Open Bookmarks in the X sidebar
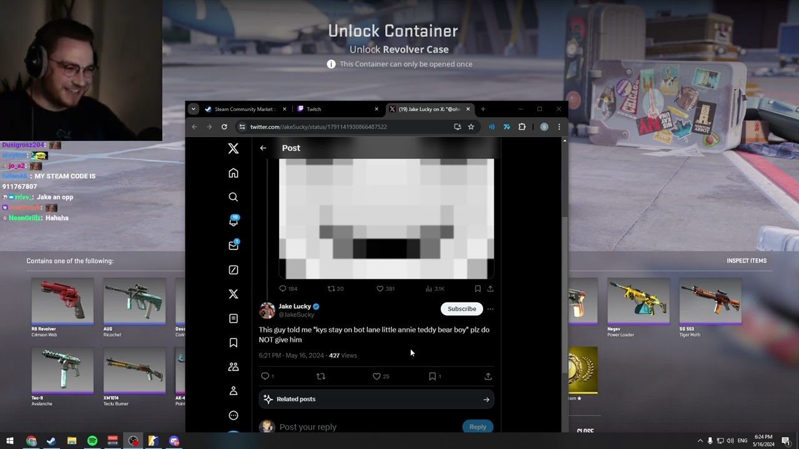This screenshot has height=449, width=799. tap(233, 342)
